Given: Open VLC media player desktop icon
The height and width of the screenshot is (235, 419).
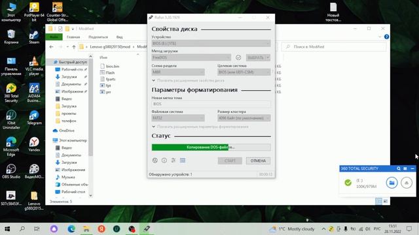Looking at the screenshot, I should click(34, 66).
